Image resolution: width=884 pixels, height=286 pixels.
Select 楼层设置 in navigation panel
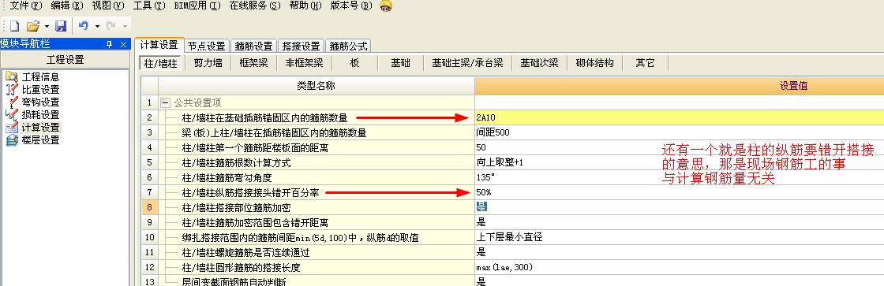point(40,140)
